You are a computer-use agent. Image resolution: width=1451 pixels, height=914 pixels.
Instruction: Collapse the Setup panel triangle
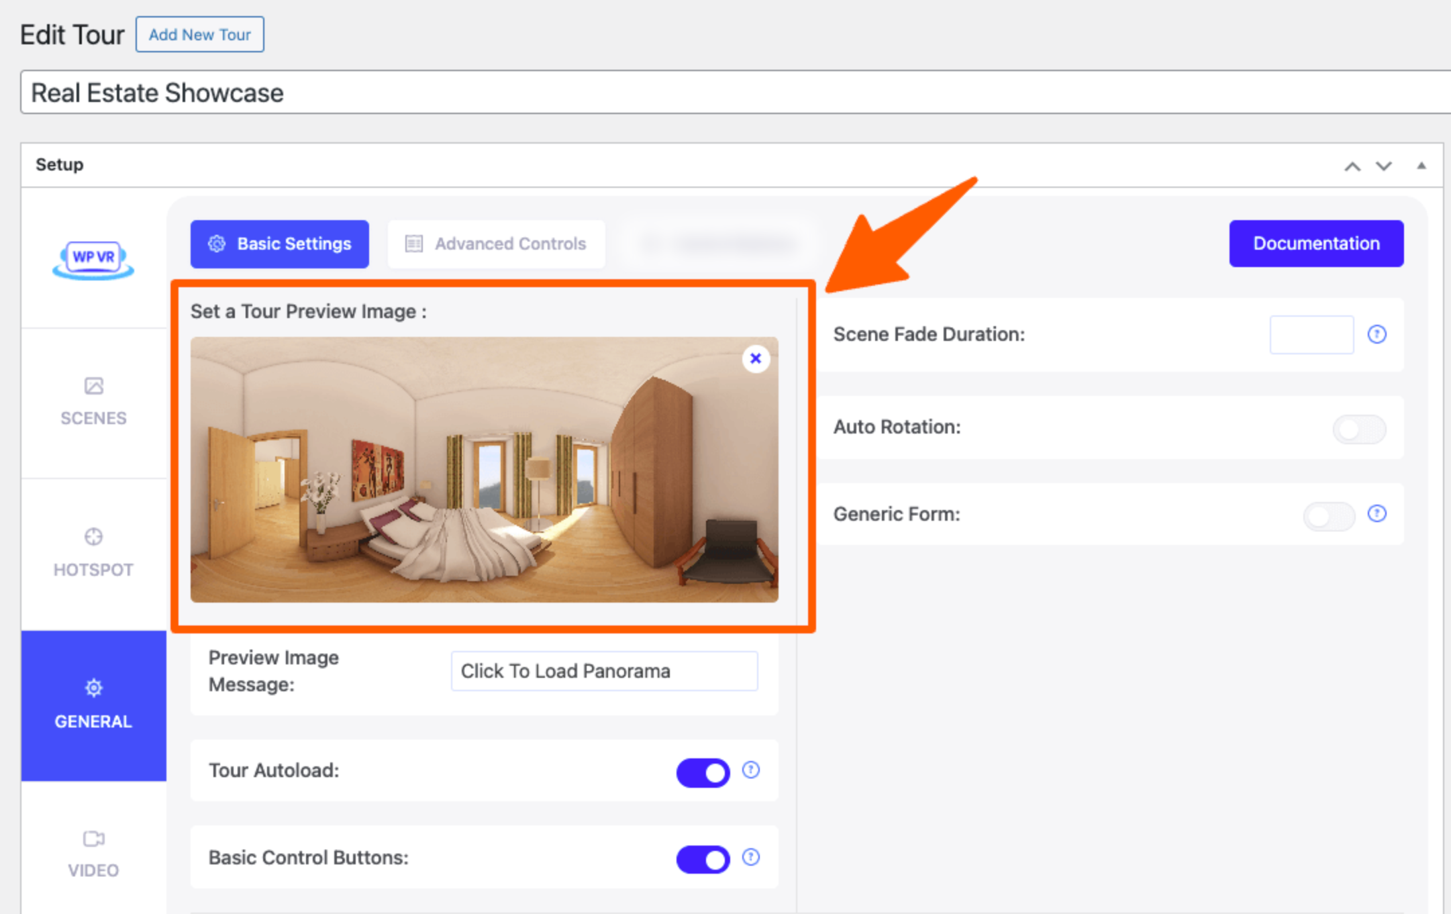(1421, 166)
